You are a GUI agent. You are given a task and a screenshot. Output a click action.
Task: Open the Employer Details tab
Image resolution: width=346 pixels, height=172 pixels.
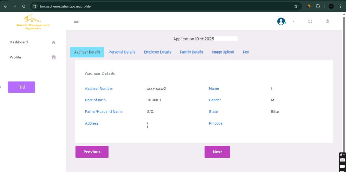157,52
